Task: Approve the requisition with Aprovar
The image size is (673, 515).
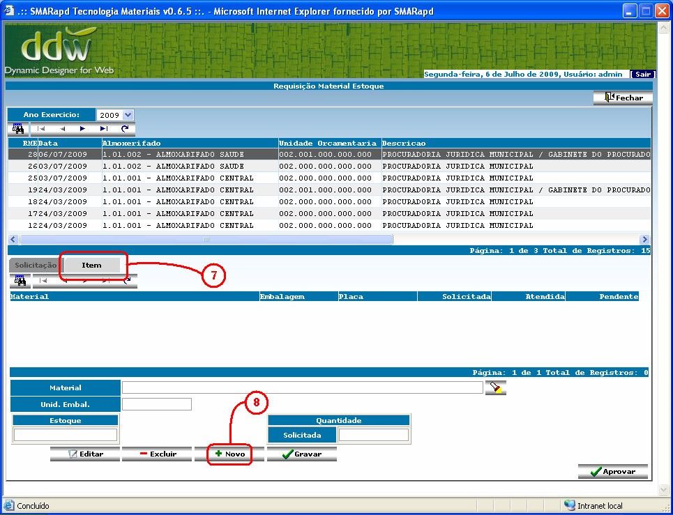Action: (x=613, y=472)
